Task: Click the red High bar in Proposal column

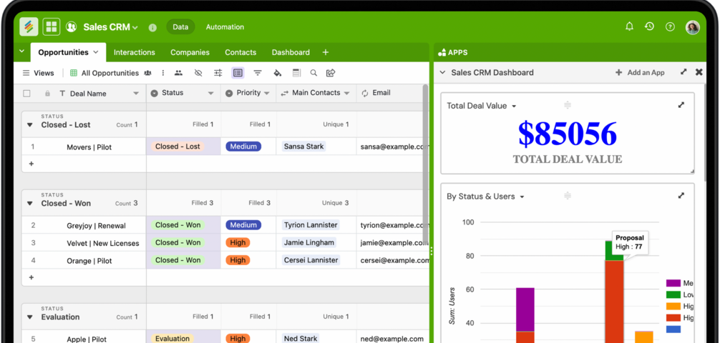Action: tap(613, 300)
